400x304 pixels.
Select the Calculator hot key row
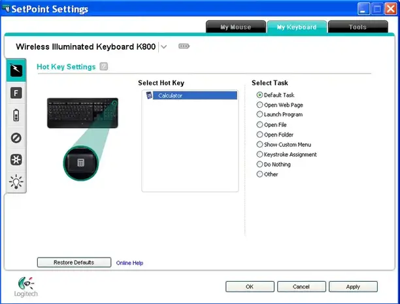click(x=192, y=95)
